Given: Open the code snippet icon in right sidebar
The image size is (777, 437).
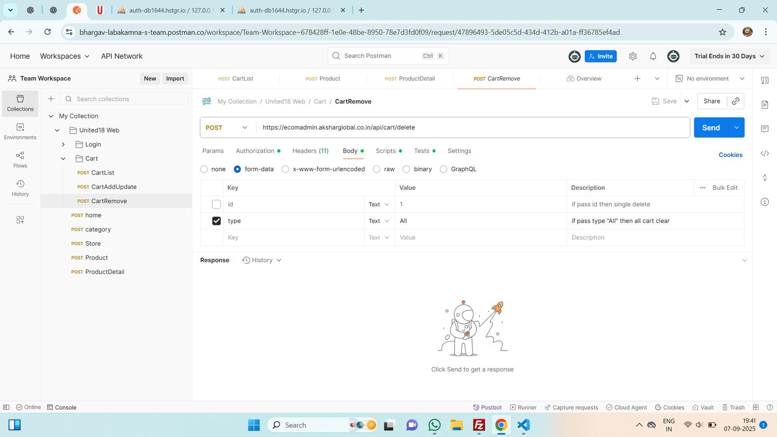Looking at the screenshot, I should click(x=765, y=153).
